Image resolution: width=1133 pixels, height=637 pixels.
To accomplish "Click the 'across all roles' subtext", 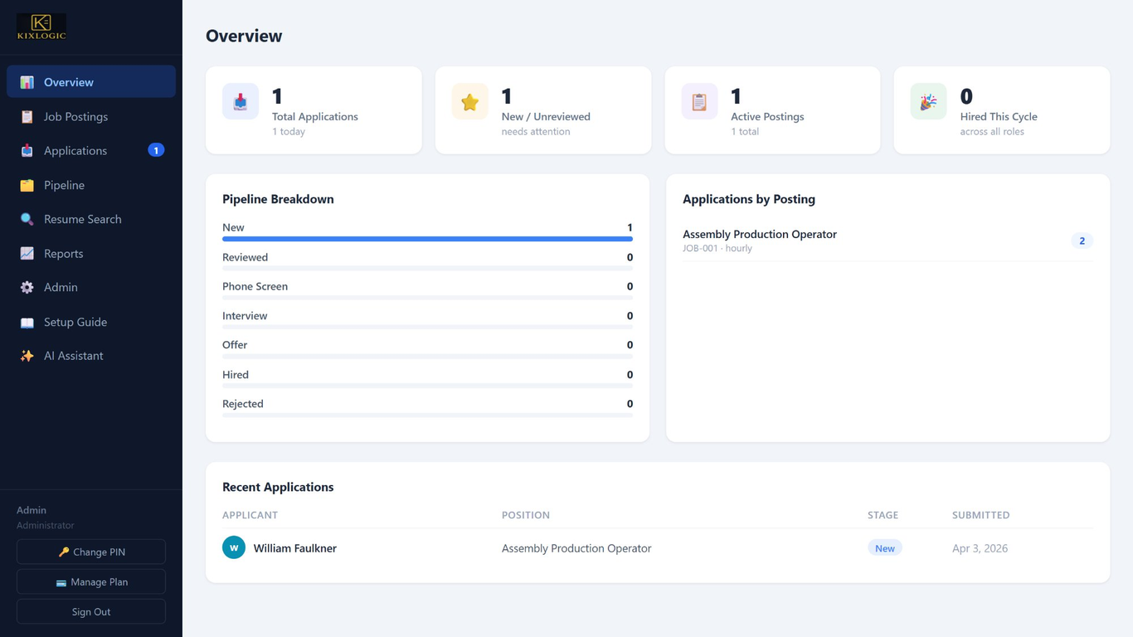I will 992,132.
